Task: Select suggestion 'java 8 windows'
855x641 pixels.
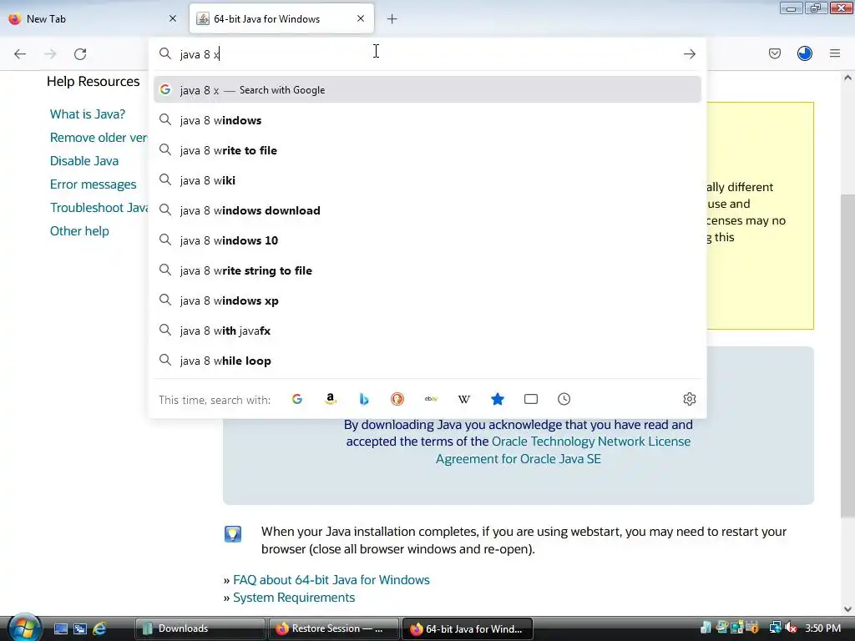Action: 427,120
